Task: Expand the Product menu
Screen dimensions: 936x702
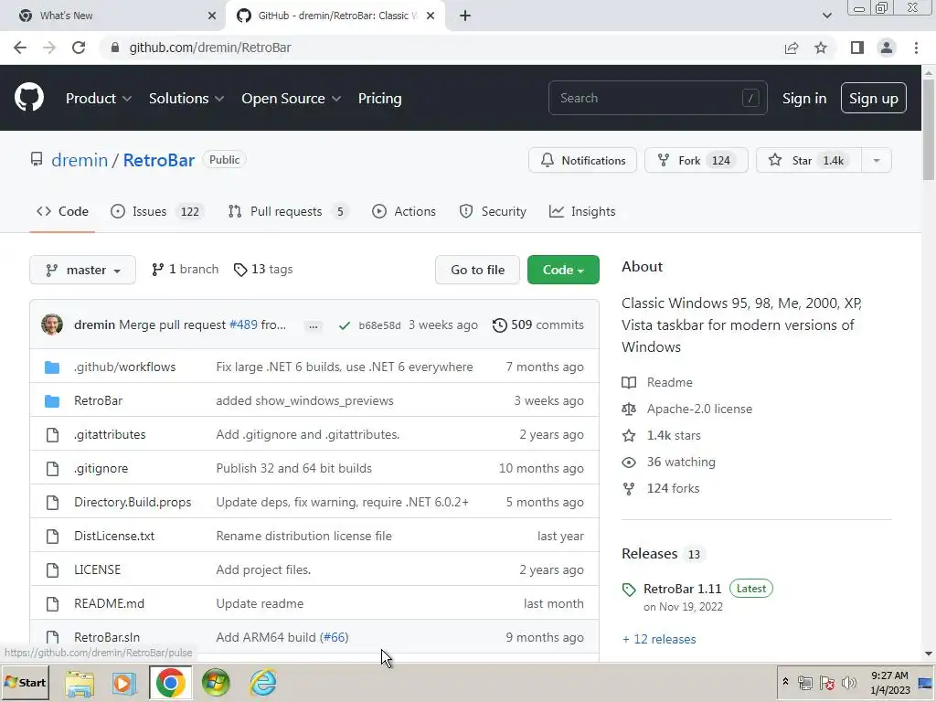Action: point(99,99)
